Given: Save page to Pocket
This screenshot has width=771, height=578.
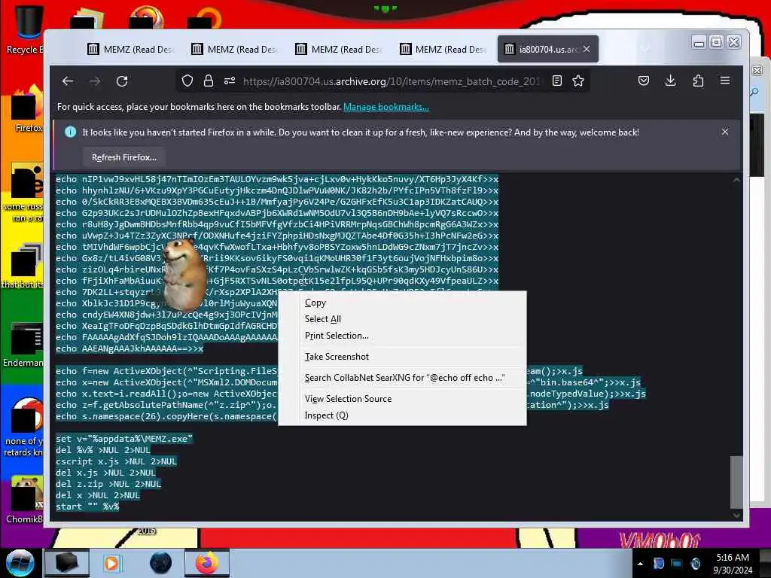Looking at the screenshot, I should coord(644,81).
